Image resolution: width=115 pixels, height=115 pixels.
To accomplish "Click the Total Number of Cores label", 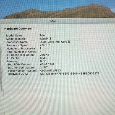I will pyautogui.click(x=22, y=52).
